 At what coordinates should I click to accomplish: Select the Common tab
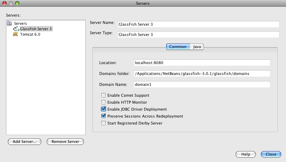click(x=178, y=47)
